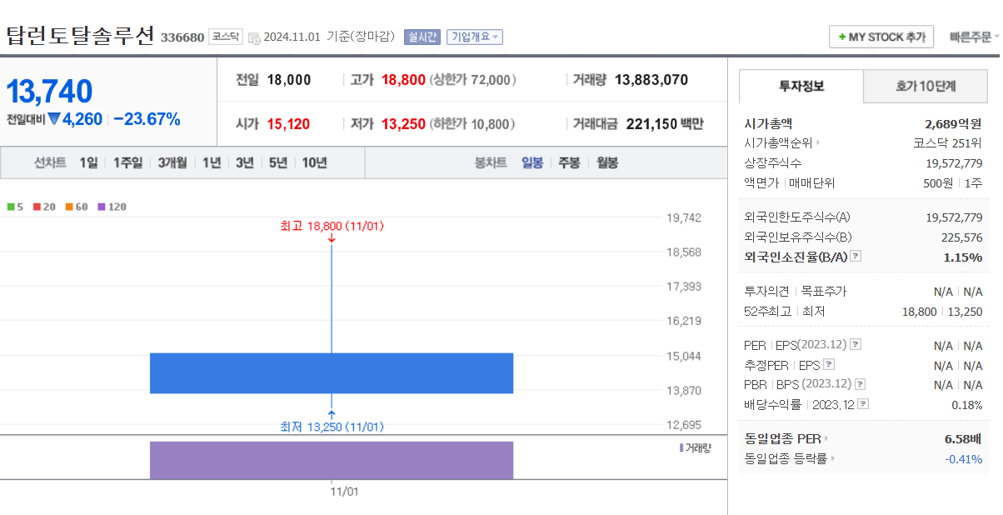Click the 하한가 10,800 text
Viewport: 1003px width, 515px height.
(473, 124)
